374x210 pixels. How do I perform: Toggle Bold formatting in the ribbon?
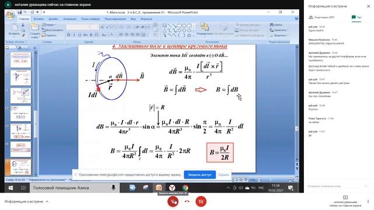[x=68, y=35]
